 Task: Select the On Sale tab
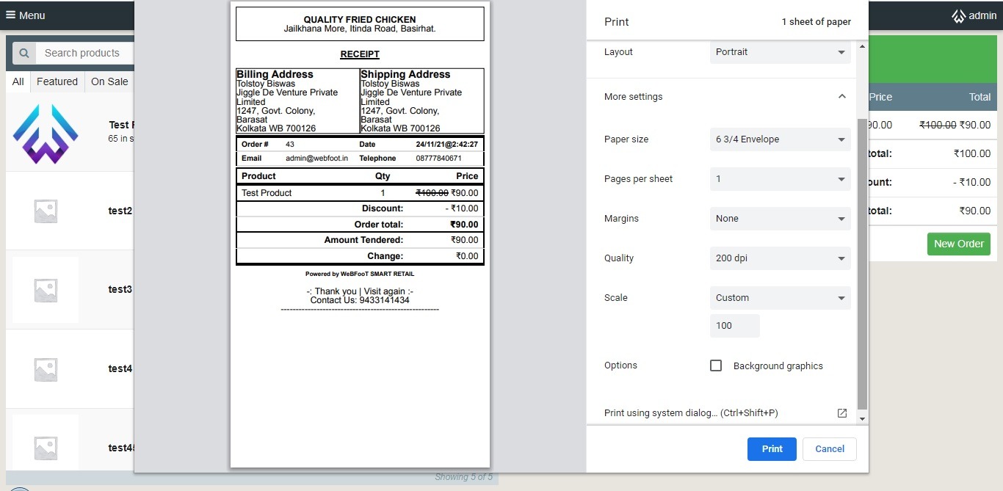click(109, 81)
